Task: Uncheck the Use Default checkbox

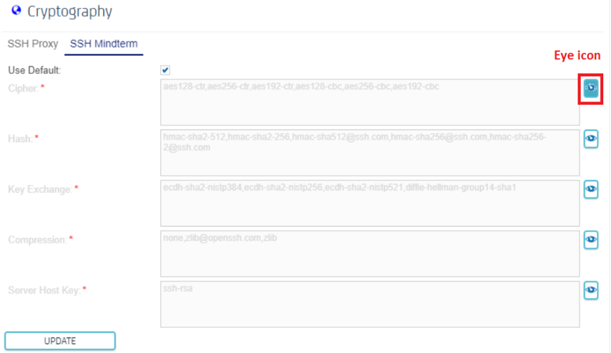Action: coord(165,70)
